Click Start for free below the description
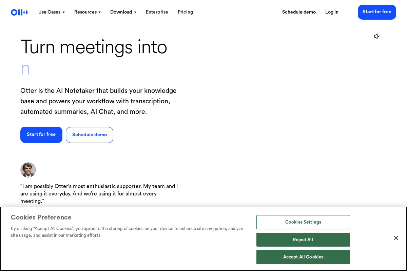The height and width of the screenshot is (271, 407). (x=41, y=135)
